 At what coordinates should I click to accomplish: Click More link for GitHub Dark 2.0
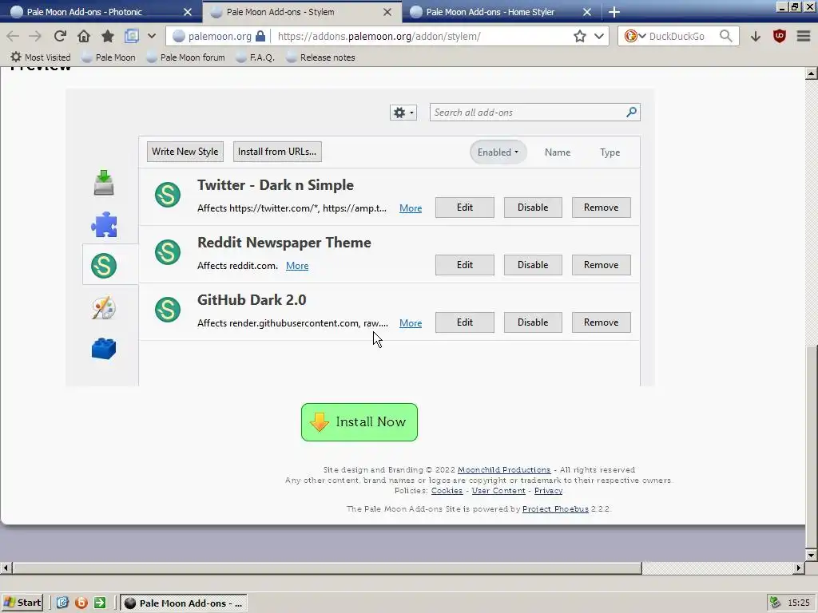click(x=411, y=323)
